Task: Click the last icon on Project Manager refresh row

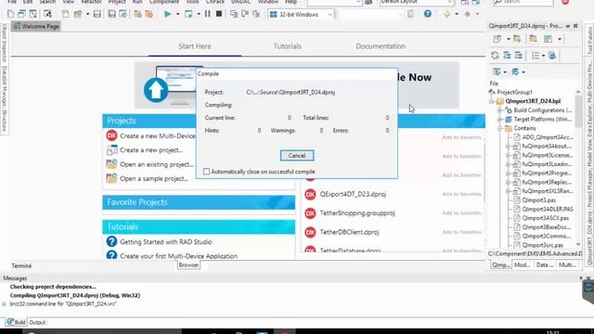Action: click(x=552, y=56)
